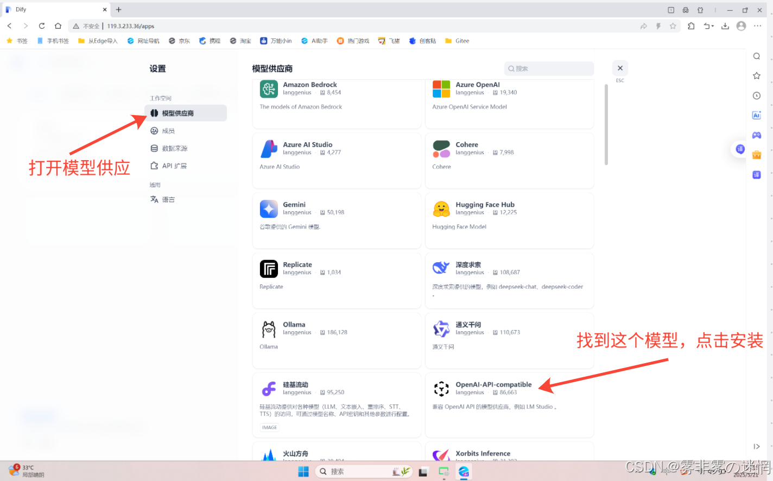
Task: Open the API 扩展 section
Action: click(x=168, y=166)
